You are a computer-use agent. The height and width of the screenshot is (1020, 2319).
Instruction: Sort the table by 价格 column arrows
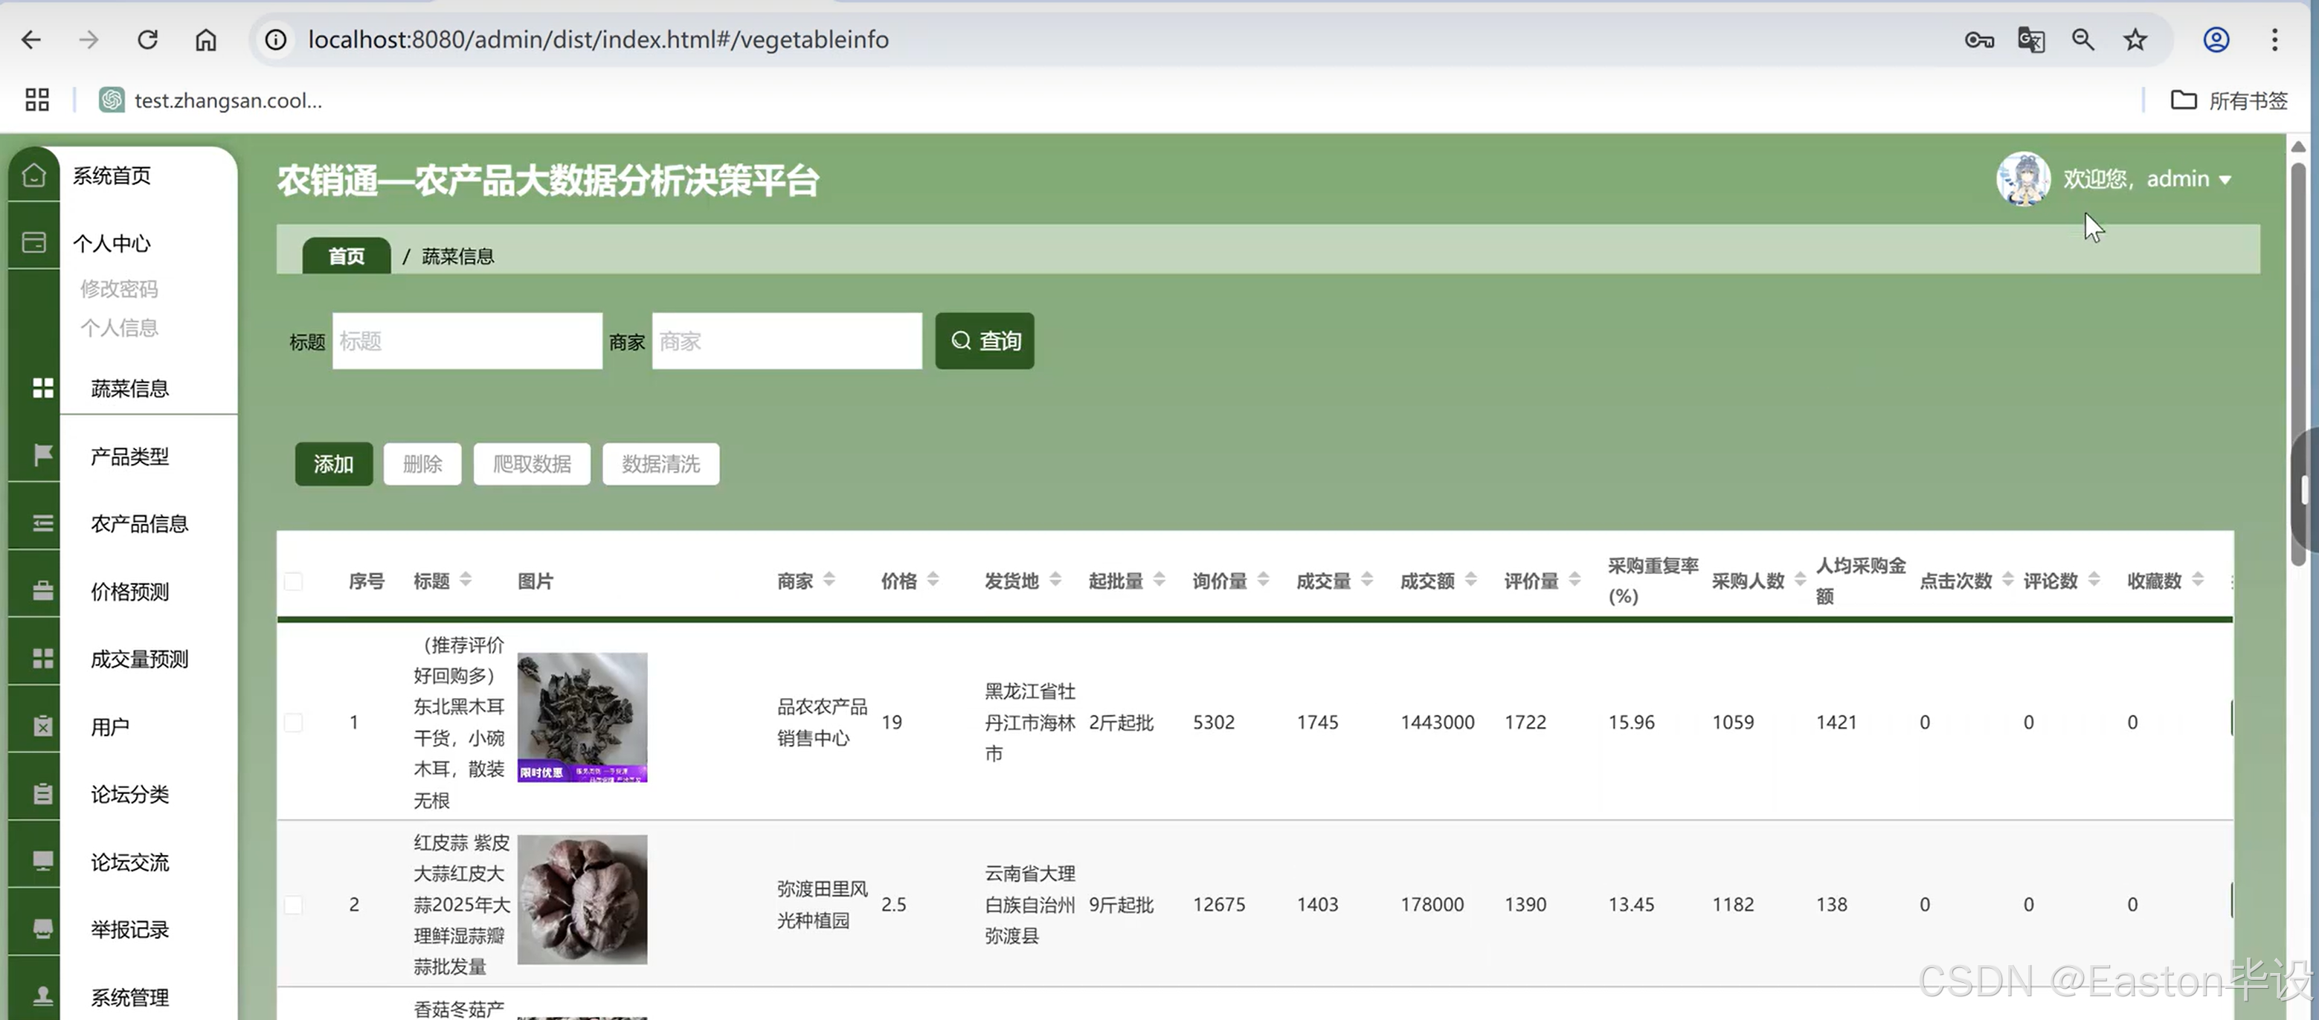pyautogui.click(x=933, y=580)
